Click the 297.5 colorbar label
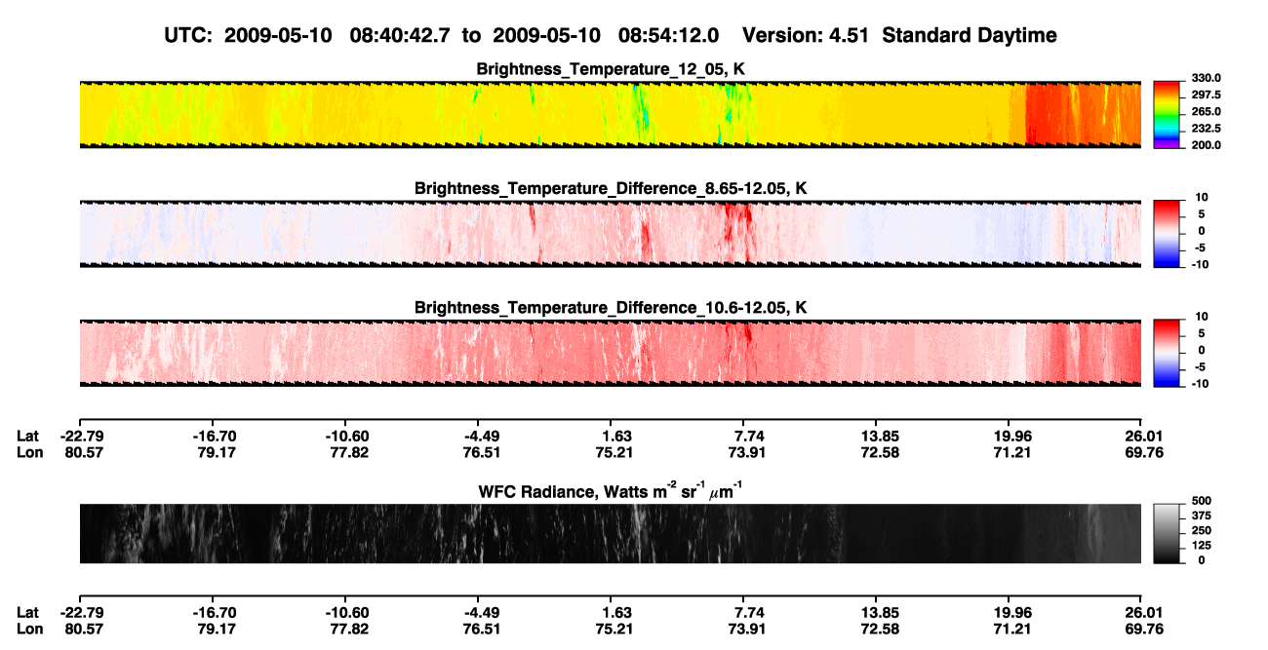The height and width of the screenshot is (650, 1268). coord(1207,95)
